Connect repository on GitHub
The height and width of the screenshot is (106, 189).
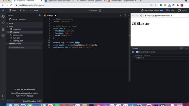click(x=18, y=19)
